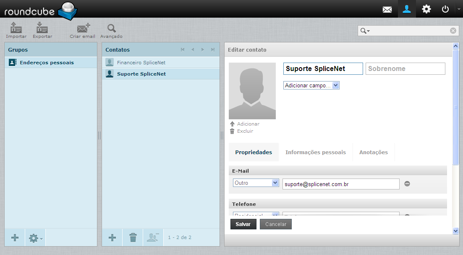The width and height of the screenshot is (463, 255).
Task: Click the Salvar button
Action: (x=243, y=224)
